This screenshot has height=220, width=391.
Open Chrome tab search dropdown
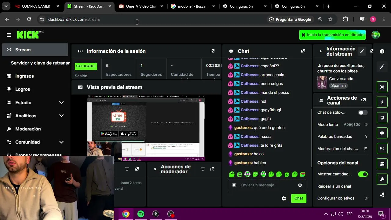[x=6, y=6]
